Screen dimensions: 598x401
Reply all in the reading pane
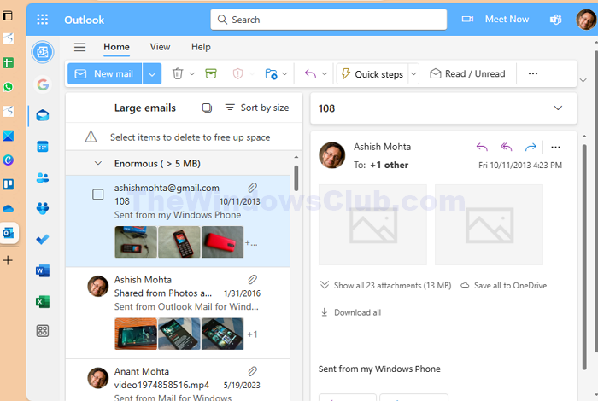pyautogui.click(x=507, y=147)
